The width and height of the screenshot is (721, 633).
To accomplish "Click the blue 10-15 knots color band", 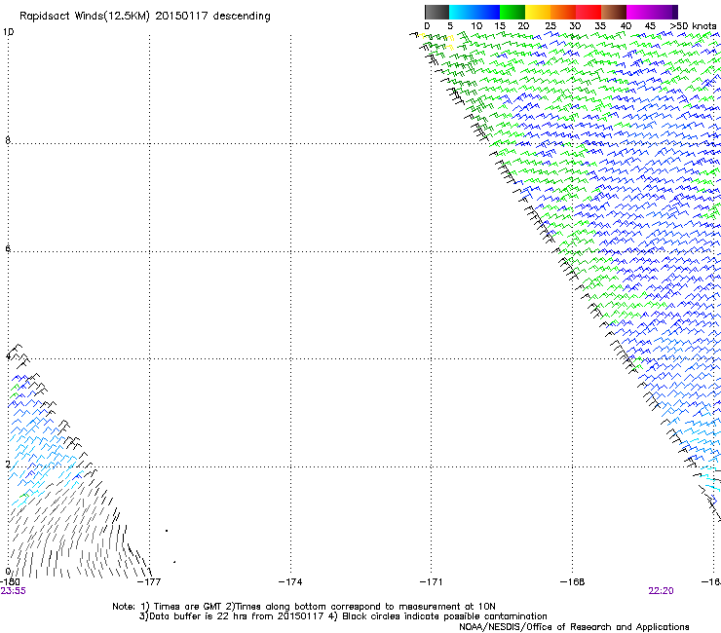I will (x=487, y=12).
